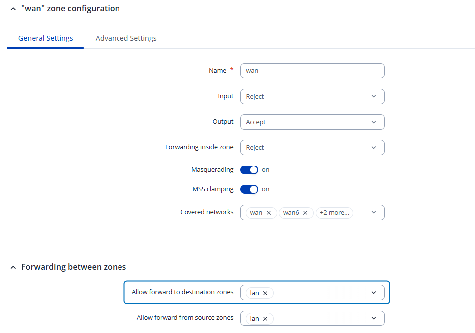Expand Allow forward to destination zones arrow
Screen dimensions: 475x333
point(374,293)
